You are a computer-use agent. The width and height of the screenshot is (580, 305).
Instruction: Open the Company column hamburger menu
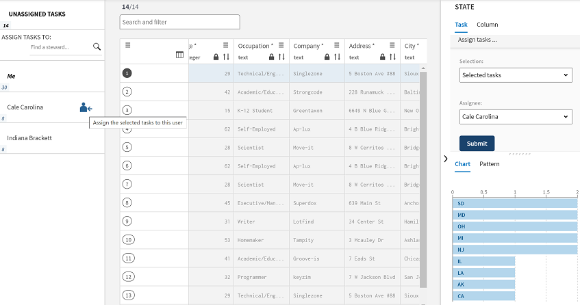click(x=337, y=46)
